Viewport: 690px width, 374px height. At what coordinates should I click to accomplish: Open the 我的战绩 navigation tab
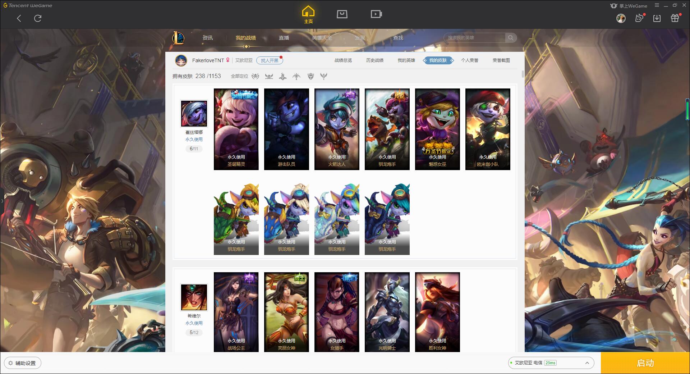coord(246,38)
